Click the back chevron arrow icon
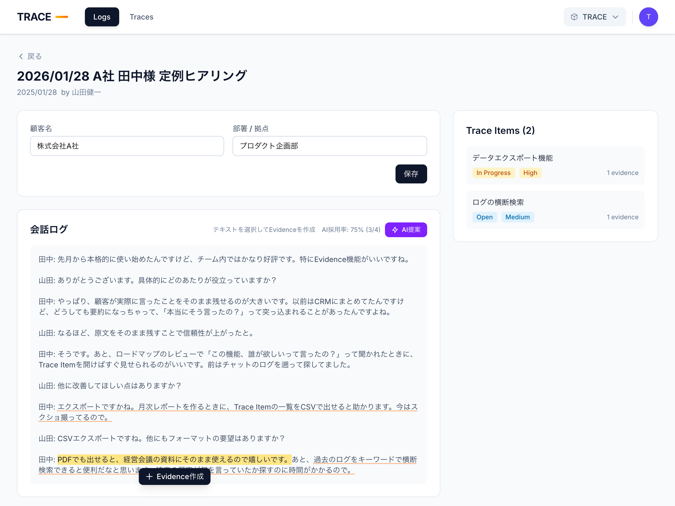Image resolution: width=675 pixels, height=506 pixels. pos(21,56)
